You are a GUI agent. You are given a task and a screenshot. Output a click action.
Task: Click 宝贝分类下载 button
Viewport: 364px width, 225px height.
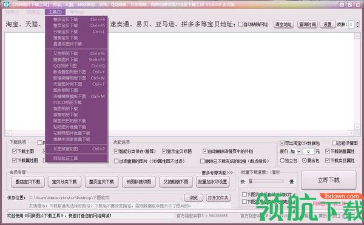[64, 181]
